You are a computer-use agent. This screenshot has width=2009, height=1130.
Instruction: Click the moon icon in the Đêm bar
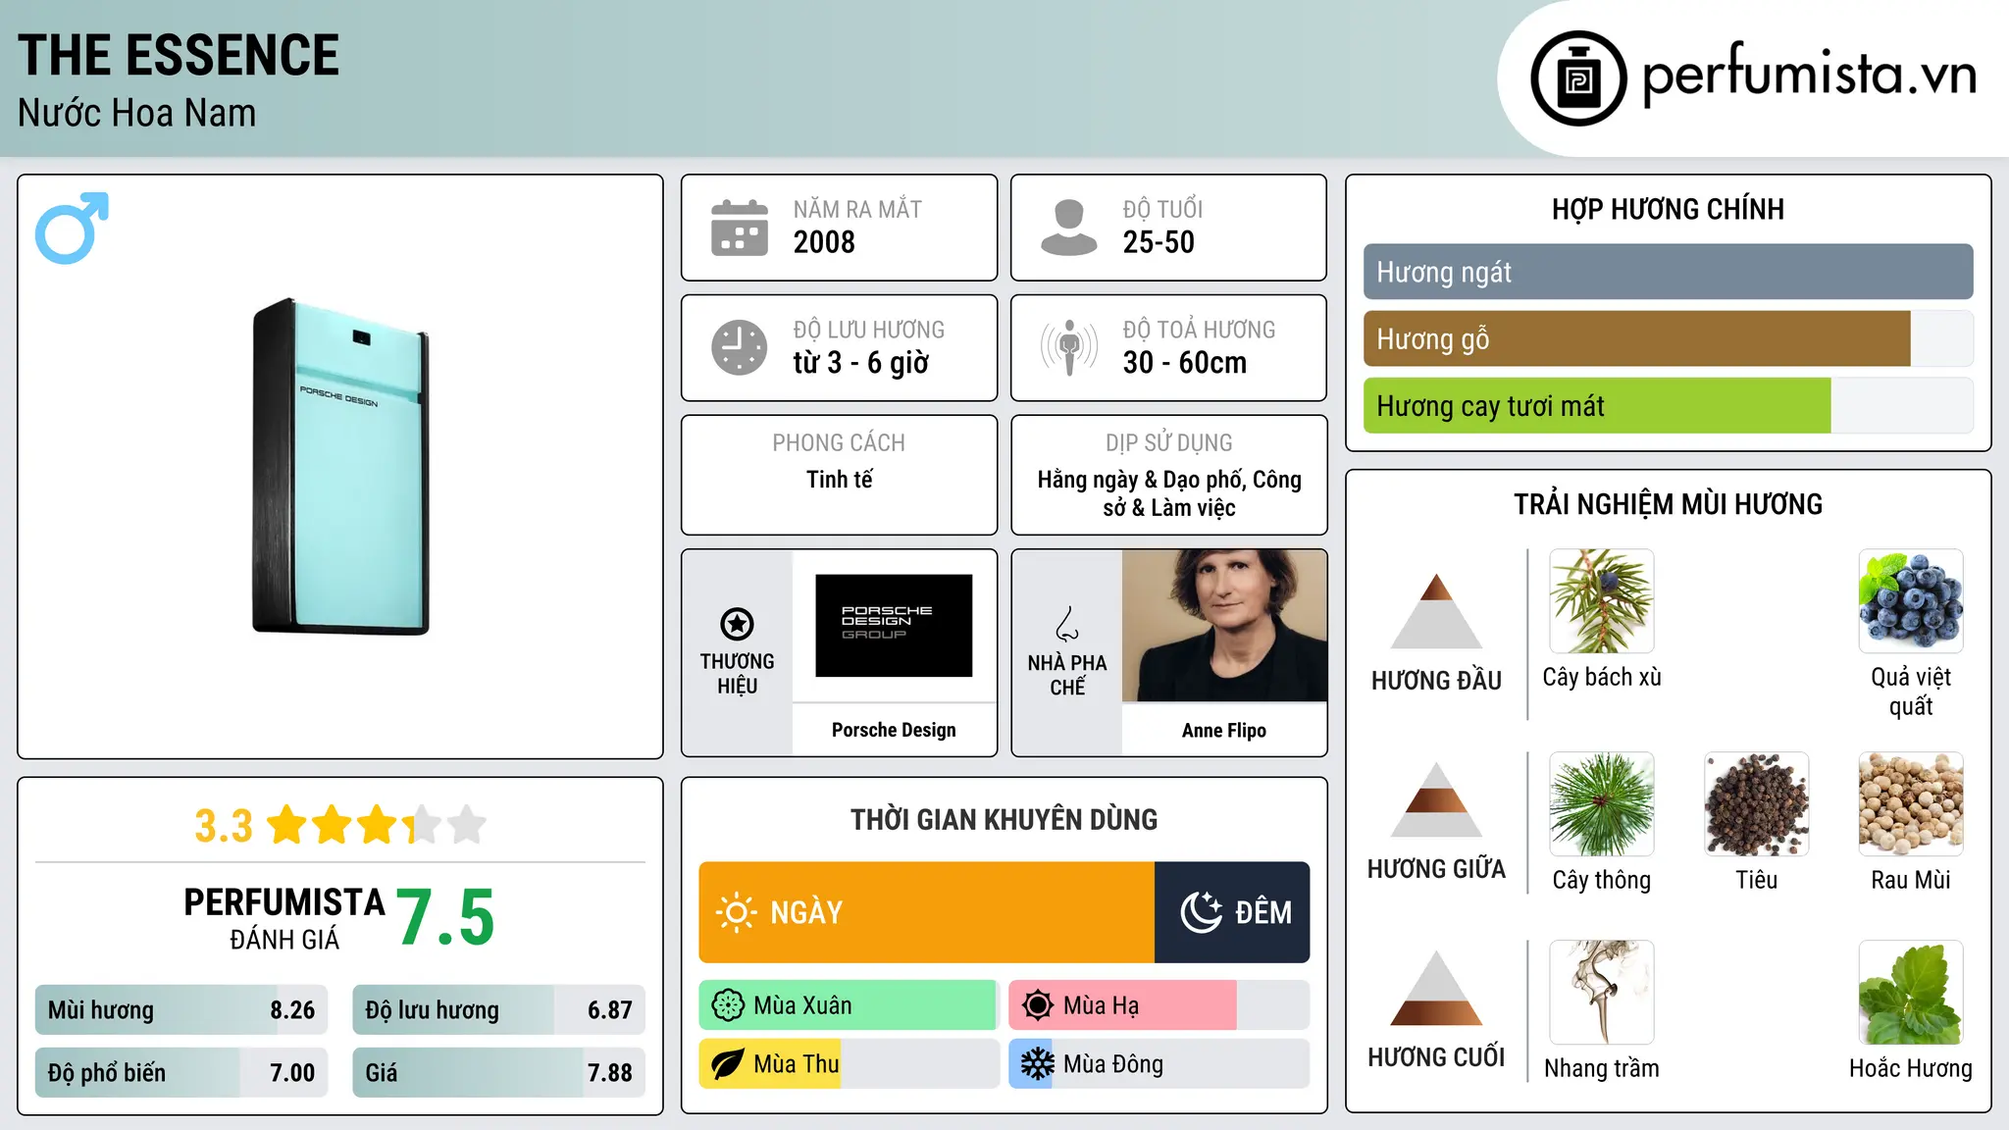pos(1202,912)
